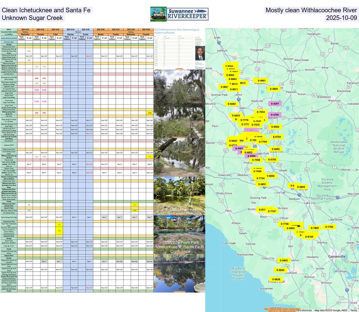Click the V2,500 Hightower Creek result cell

pyautogui.click(x=37, y=90)
